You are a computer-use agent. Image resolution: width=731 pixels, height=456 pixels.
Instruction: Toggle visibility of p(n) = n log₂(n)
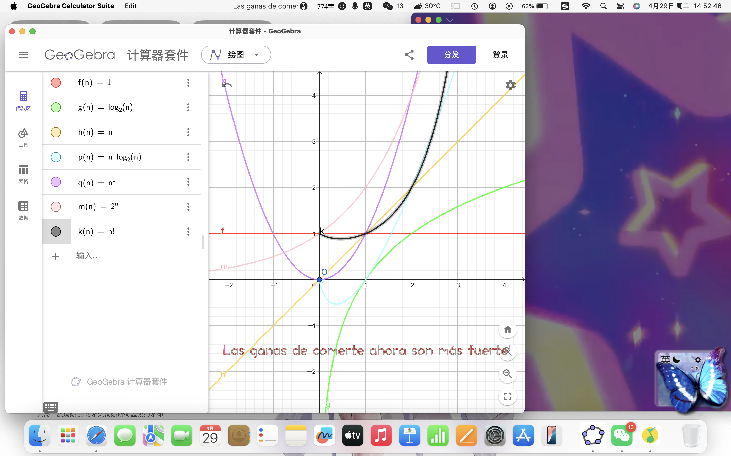[56, 157]
